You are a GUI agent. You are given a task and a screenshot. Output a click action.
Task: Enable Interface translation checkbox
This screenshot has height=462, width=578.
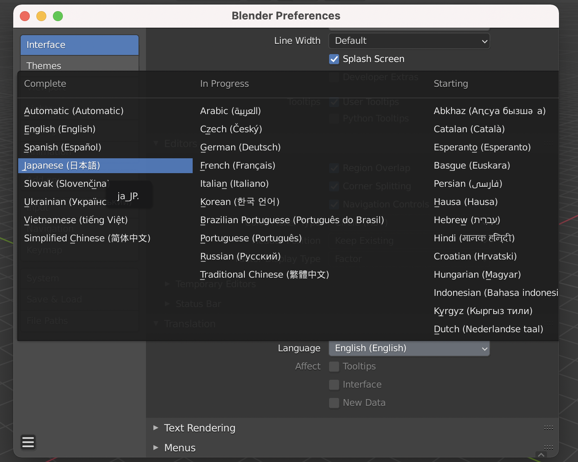pos(334,385)
